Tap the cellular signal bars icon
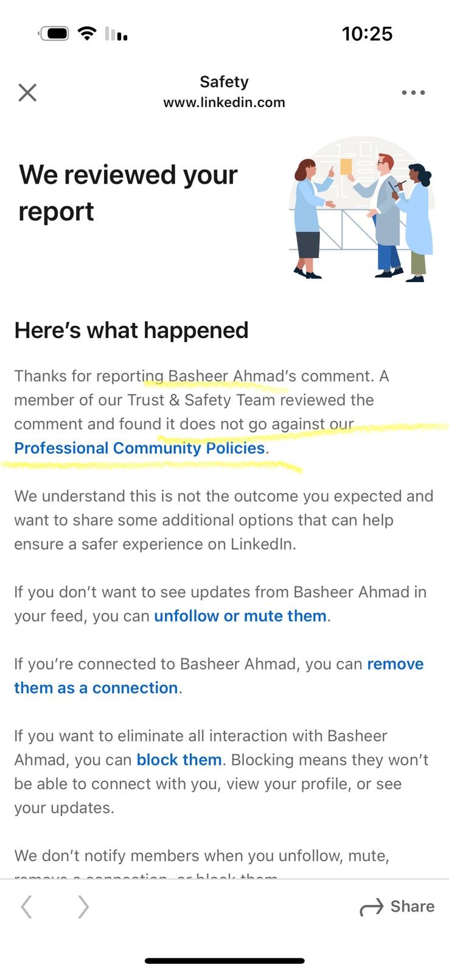The height and width of the screenshot is (973, 449). (116, 34)
